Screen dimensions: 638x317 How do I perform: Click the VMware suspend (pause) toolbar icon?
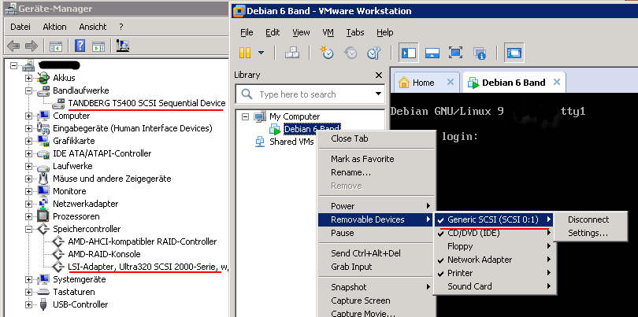[244, 53]
